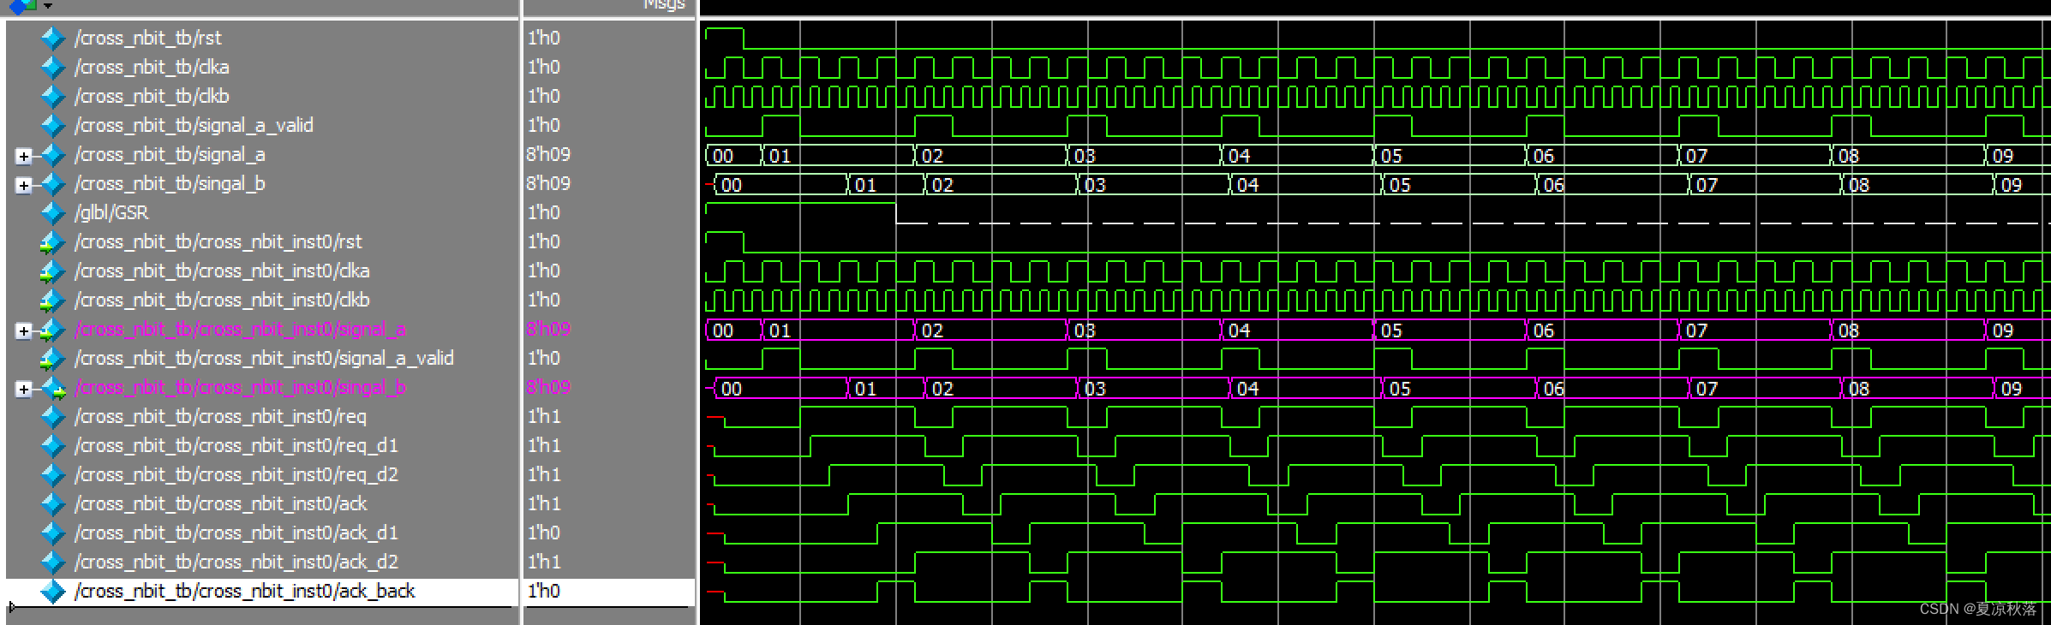Click the icon for /cross_nbit_tb/signal_a_valid
This screenshot has height=625, width=2051.
[53, 125]
